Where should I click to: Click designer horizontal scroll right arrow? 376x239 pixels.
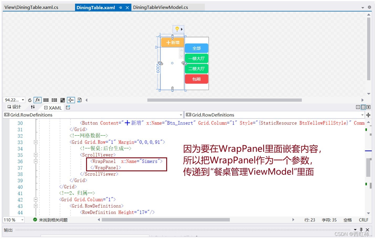point(363,100)
